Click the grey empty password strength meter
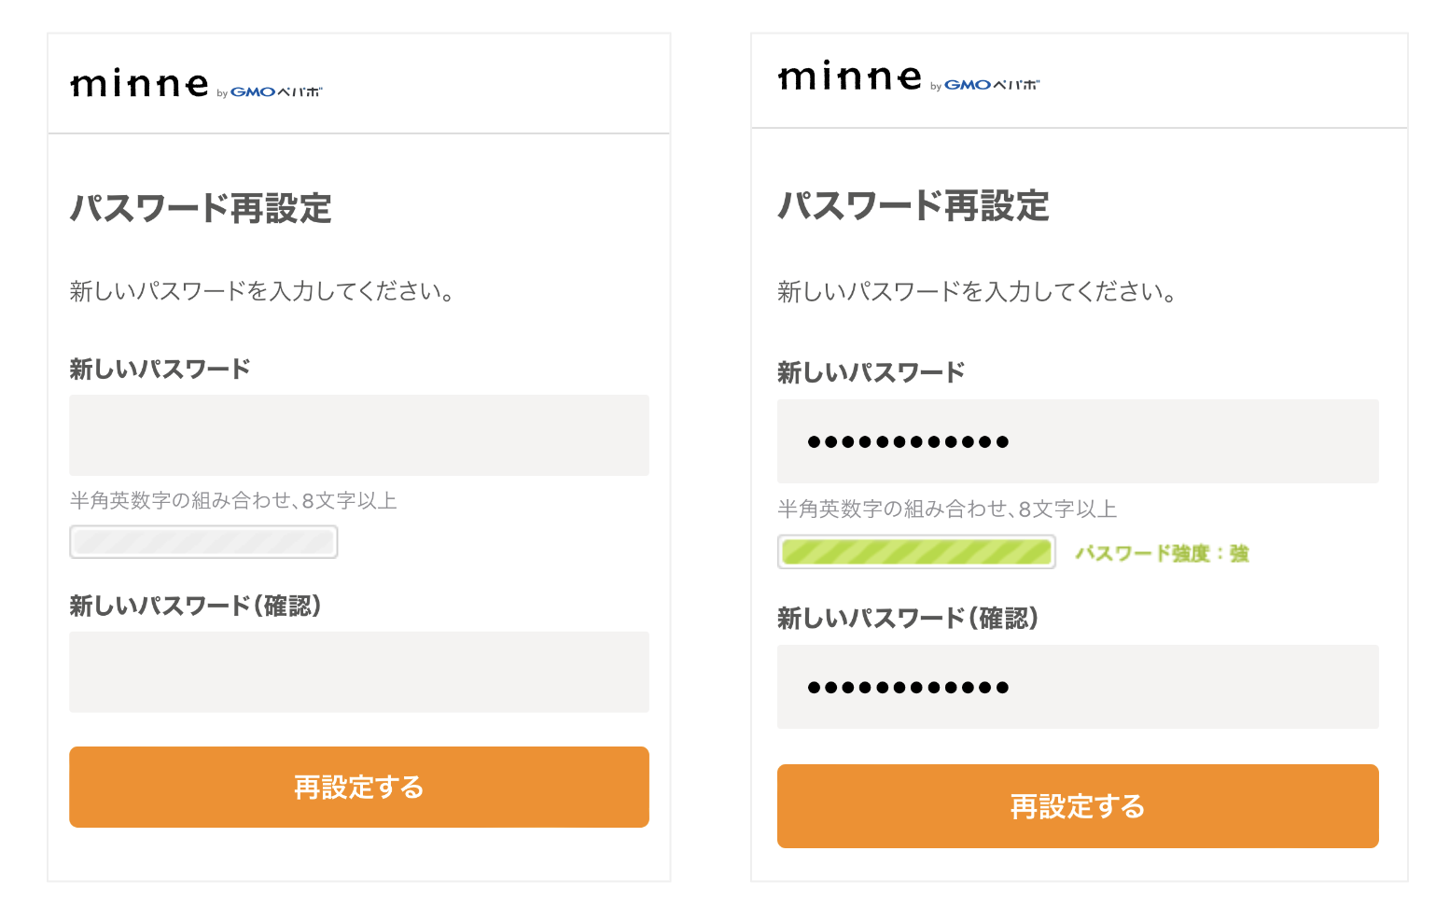Screen dimensions: 1450x907 pos(203,542)
